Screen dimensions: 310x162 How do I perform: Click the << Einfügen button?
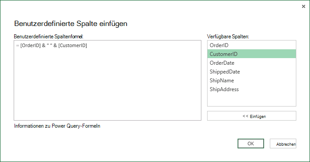(x=252, y=116)
